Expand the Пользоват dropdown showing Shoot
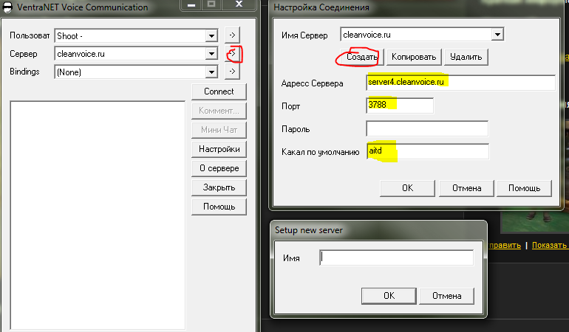The width and height of the screenshot is (569, 332). [211, 36]
